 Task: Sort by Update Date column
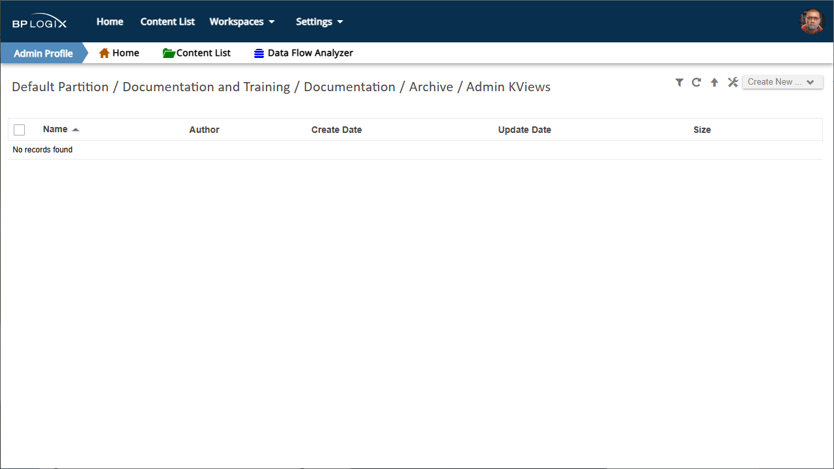coord(525,130)
